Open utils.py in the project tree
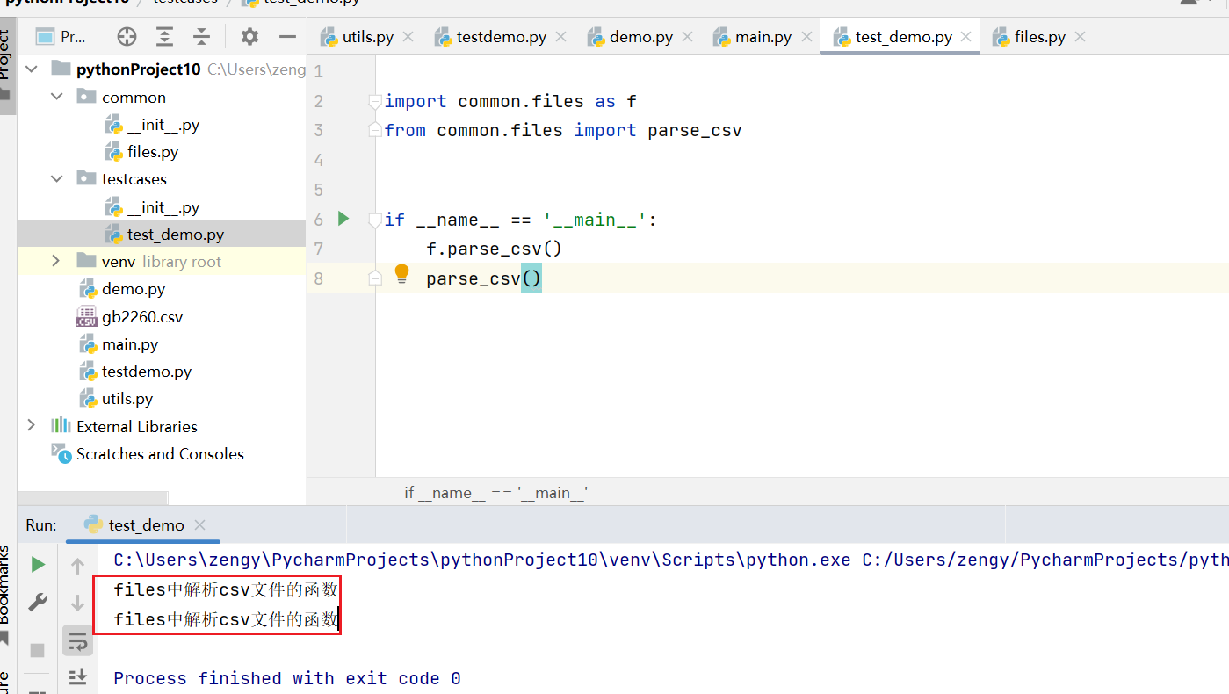 [x=116, y=399]
